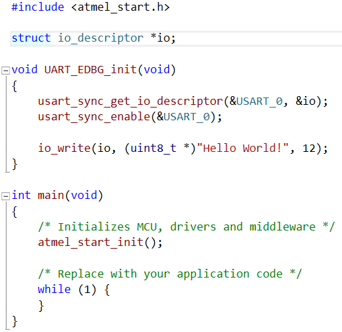Click the uint8_t cast type
Viewport: 342px width, 332px height.
click(153, 149)
